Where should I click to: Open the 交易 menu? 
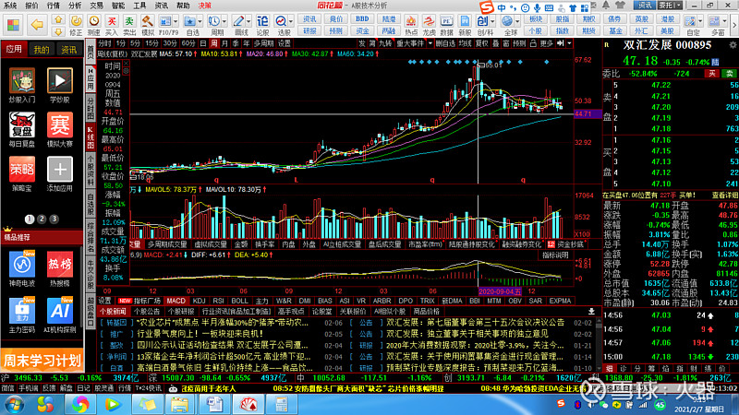tap(96, 6)
